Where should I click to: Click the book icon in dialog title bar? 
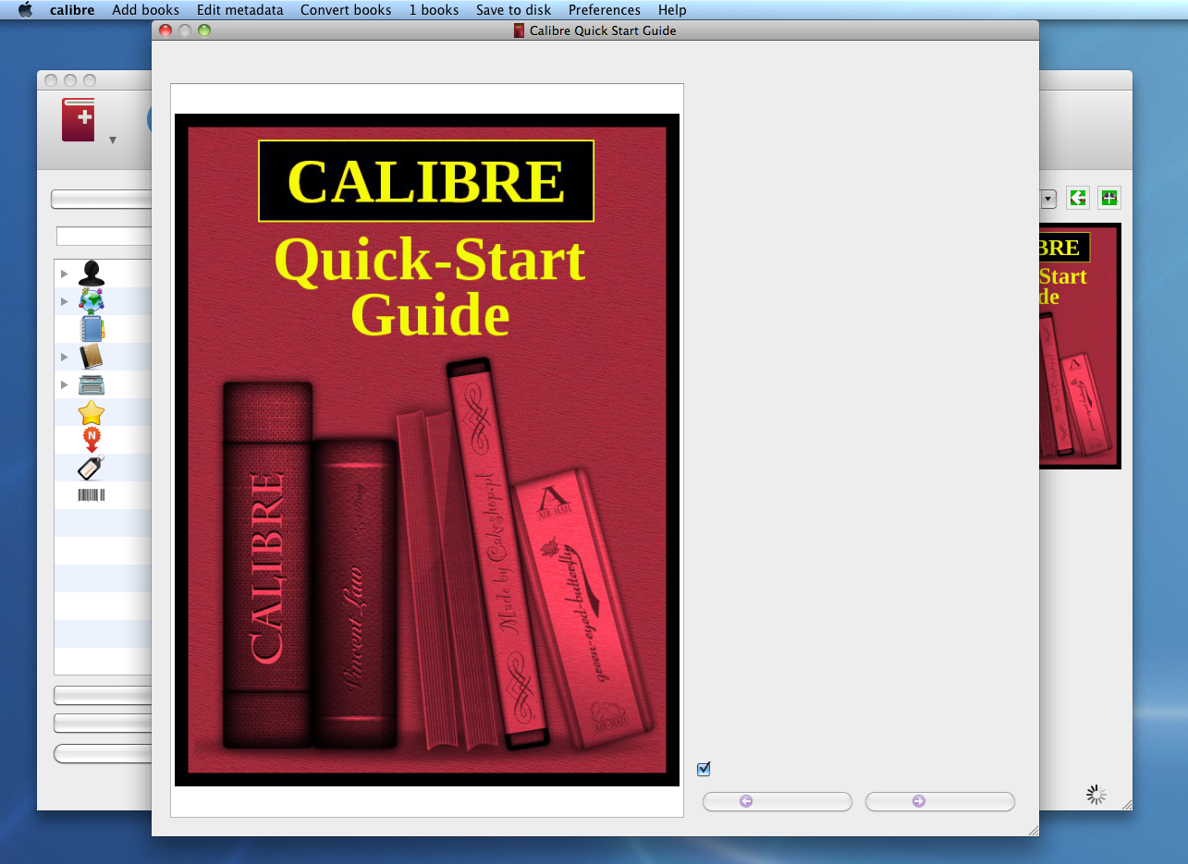point(520,30)
